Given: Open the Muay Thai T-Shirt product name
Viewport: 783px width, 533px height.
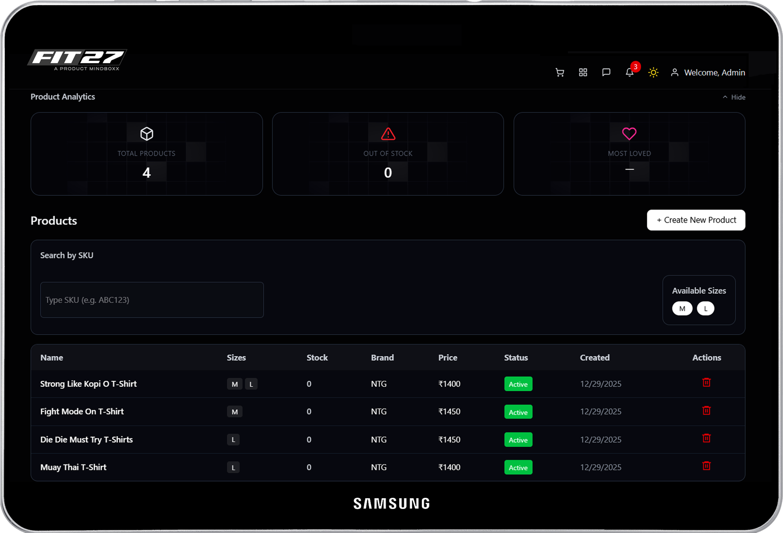Looking at the screenshot, I should tap(73, 467).
